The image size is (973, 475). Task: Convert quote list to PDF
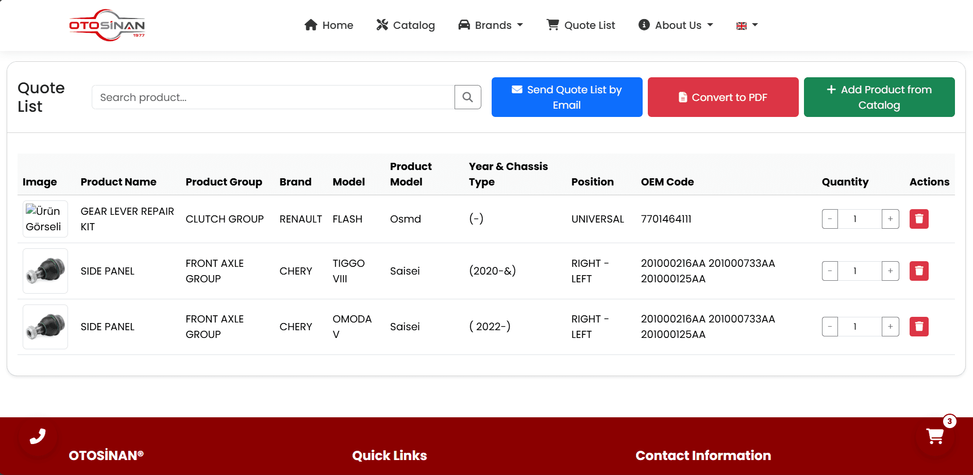[x=723, y=97]
